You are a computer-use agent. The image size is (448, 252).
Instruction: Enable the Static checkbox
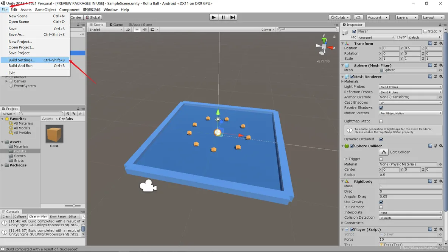pyautogui.click(x=425, y=31)
